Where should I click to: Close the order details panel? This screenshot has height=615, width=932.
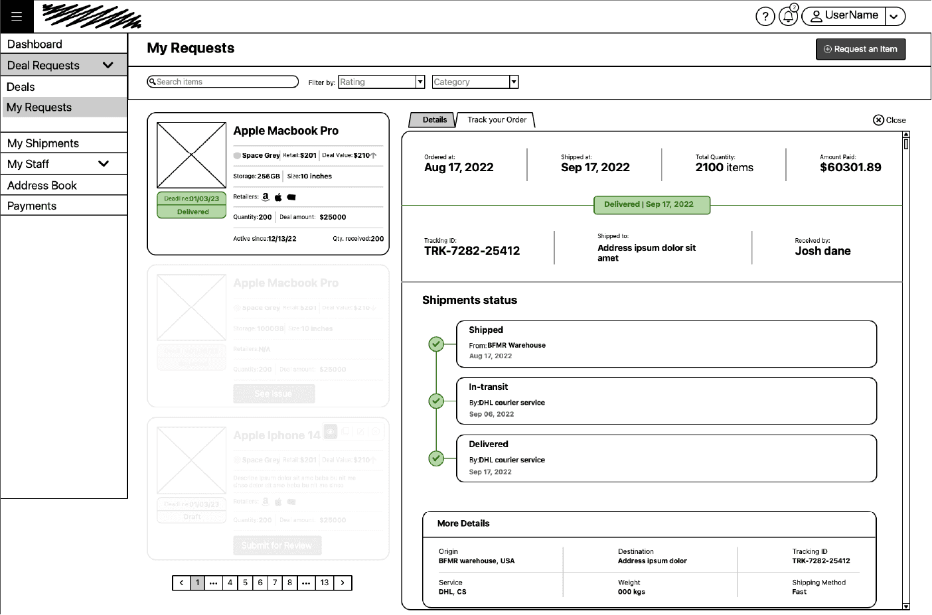tap(889, 120)
